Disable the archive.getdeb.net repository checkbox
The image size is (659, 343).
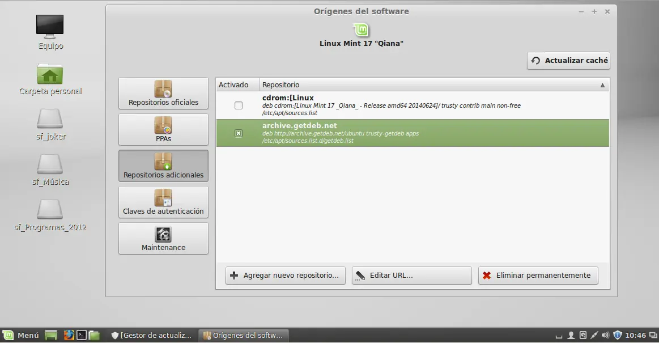pos(239,133)
